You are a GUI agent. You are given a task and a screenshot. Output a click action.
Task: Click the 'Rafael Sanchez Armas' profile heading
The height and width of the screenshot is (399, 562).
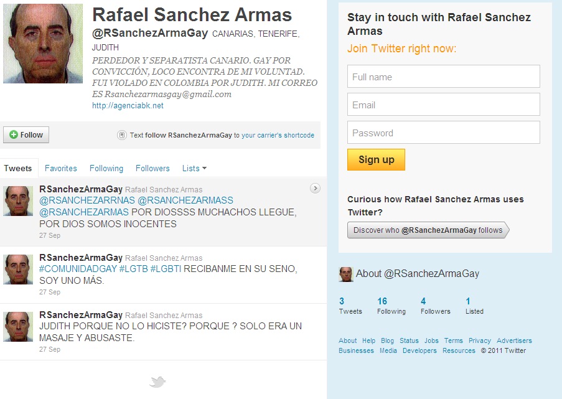(192, 15)
